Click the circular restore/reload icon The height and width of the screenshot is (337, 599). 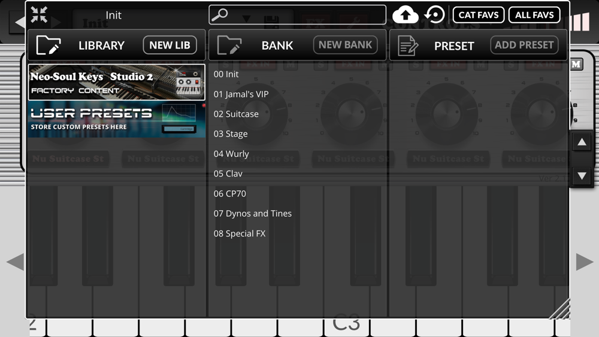(x=435, y=15)
